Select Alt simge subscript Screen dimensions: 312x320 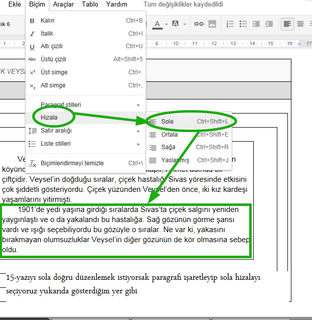coord(86,85)
